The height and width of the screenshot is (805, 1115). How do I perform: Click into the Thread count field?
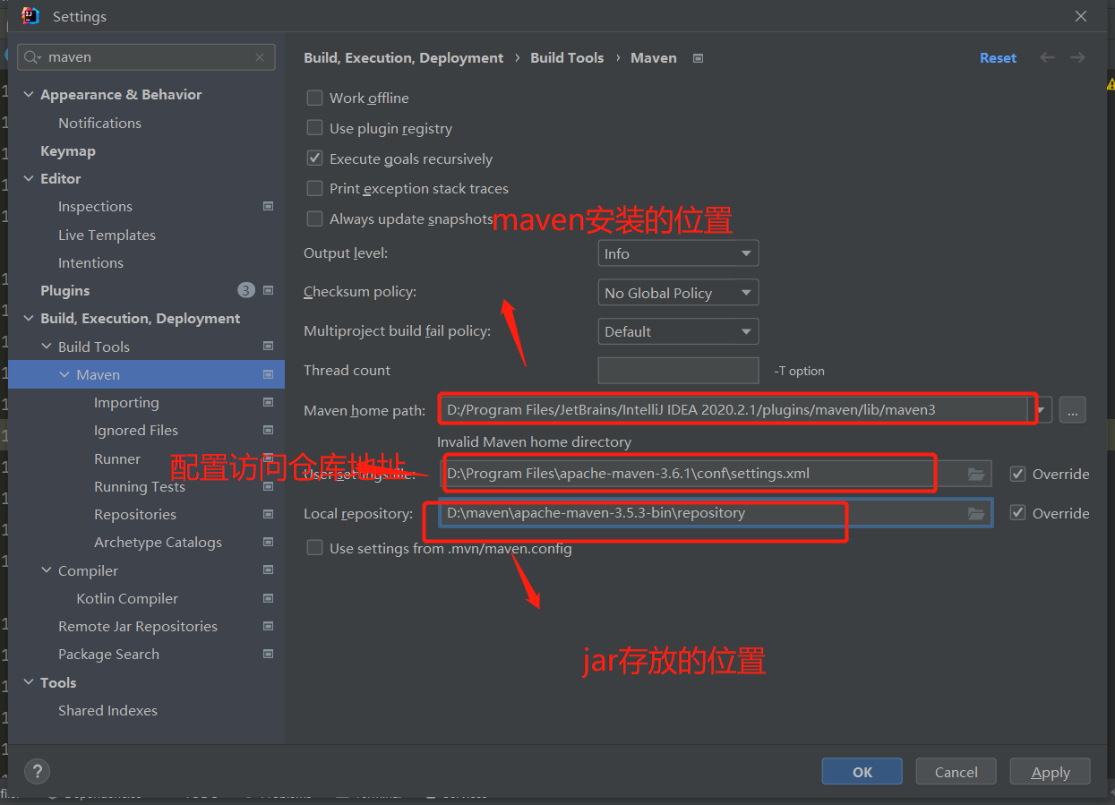678,371
